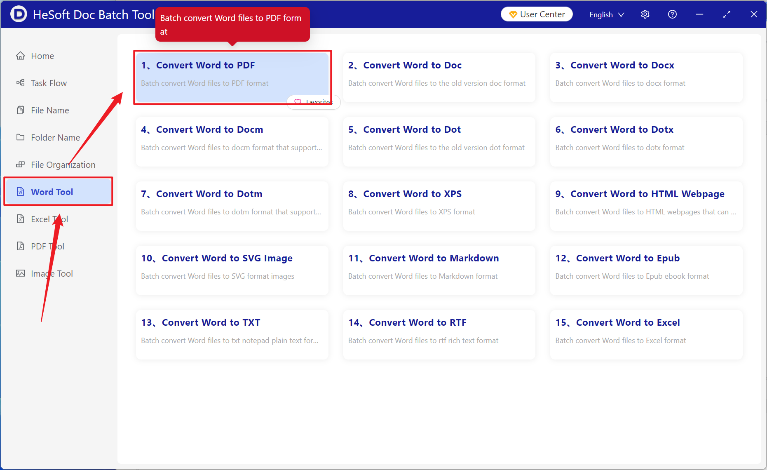Open the Convert Word to Epub card
The width and height of the screenshot is (767, 470).
coord(646,270)
